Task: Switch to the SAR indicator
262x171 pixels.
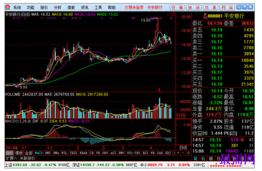Action: (x=160, y=153)
